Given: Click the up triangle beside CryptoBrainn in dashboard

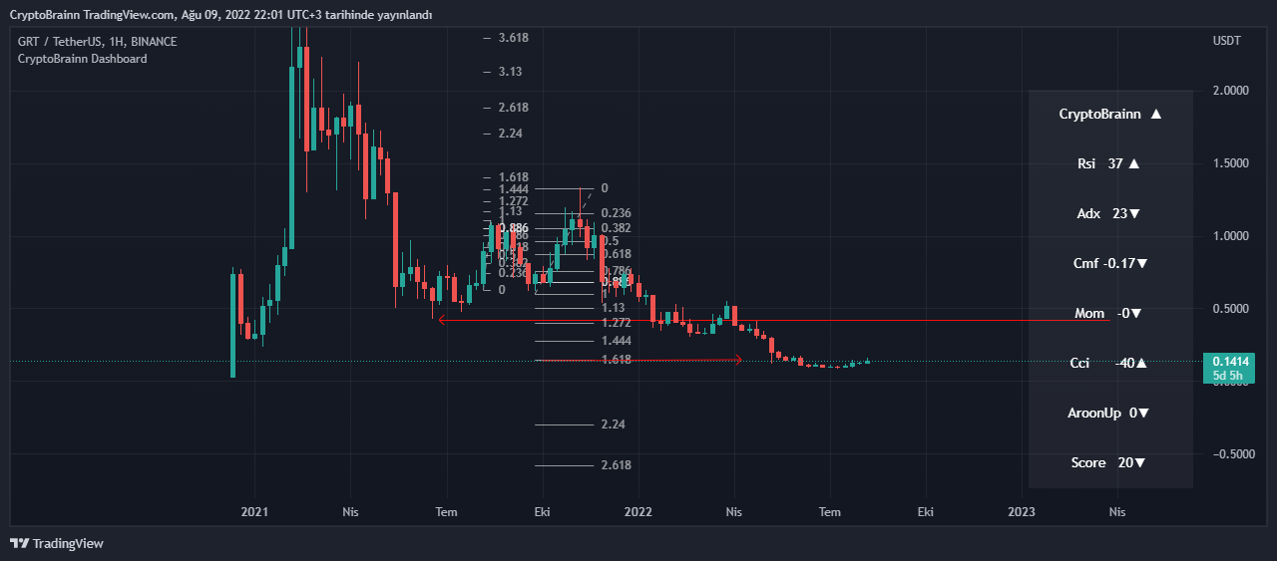Looking at the screenshot, I should [1155, 115].
